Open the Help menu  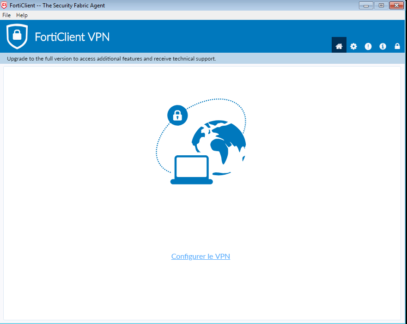pyautogui.click(x=22, y=15)
